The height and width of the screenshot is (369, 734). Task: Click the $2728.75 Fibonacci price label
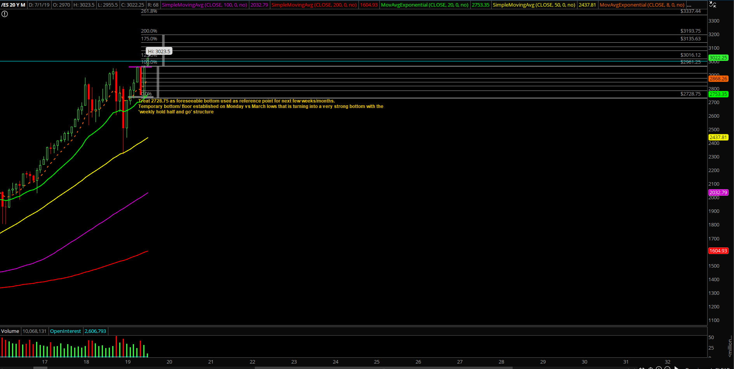(x=691, y=94)
